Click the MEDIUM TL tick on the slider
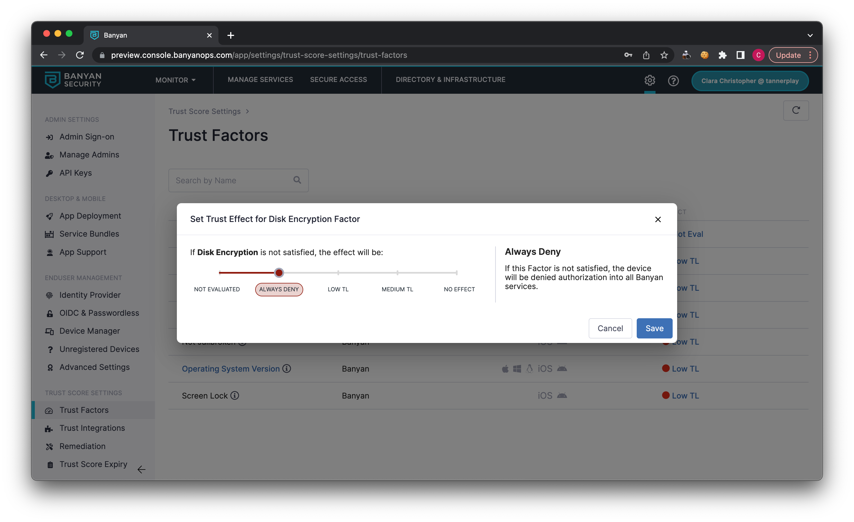The width and height of the screenshot is (854, 522). [x=397, y=273]
